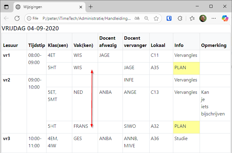Open the Settings and more ellipsis menu

click(214, 18)
